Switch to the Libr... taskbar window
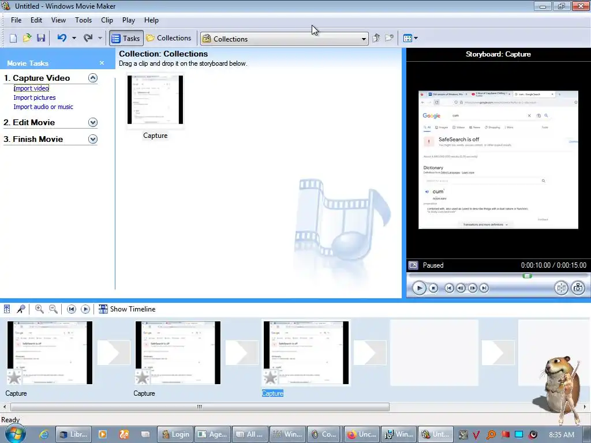The image size is (591, 443). tap(73, 434)
